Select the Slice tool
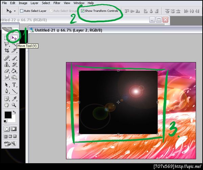 click(x=14, y=50)
